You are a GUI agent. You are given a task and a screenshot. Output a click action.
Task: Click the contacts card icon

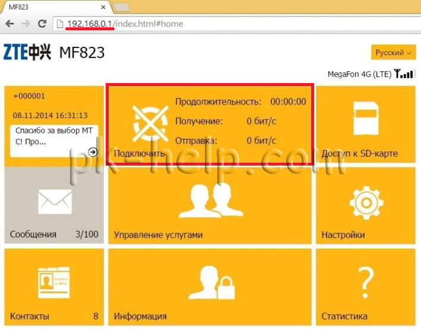(x=54, y=283)
